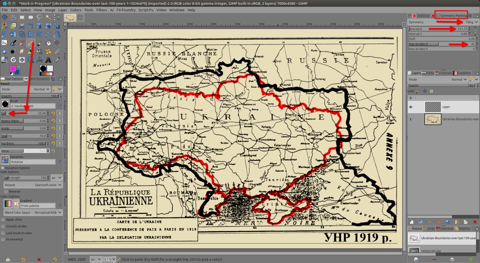Select the Fuzzy Select magic wand tool
This screenshot has width=480, height=263.
(48, 17)
